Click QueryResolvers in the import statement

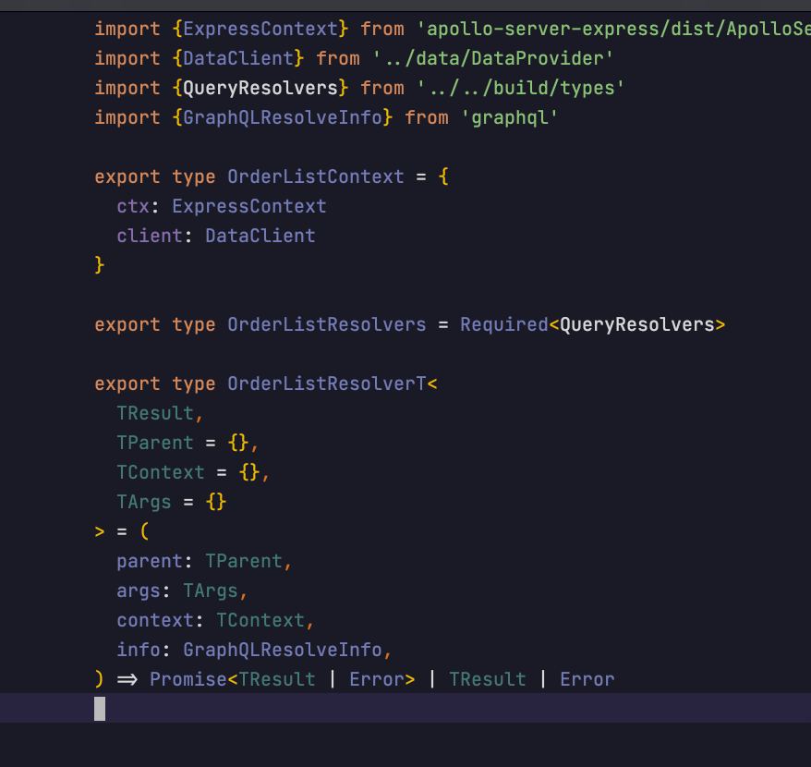click(260, 88)
